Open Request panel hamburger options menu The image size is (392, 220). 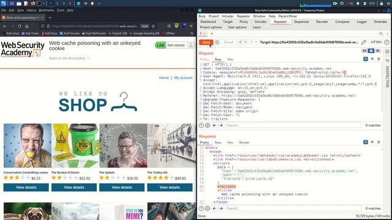click(x=379, y=59)
